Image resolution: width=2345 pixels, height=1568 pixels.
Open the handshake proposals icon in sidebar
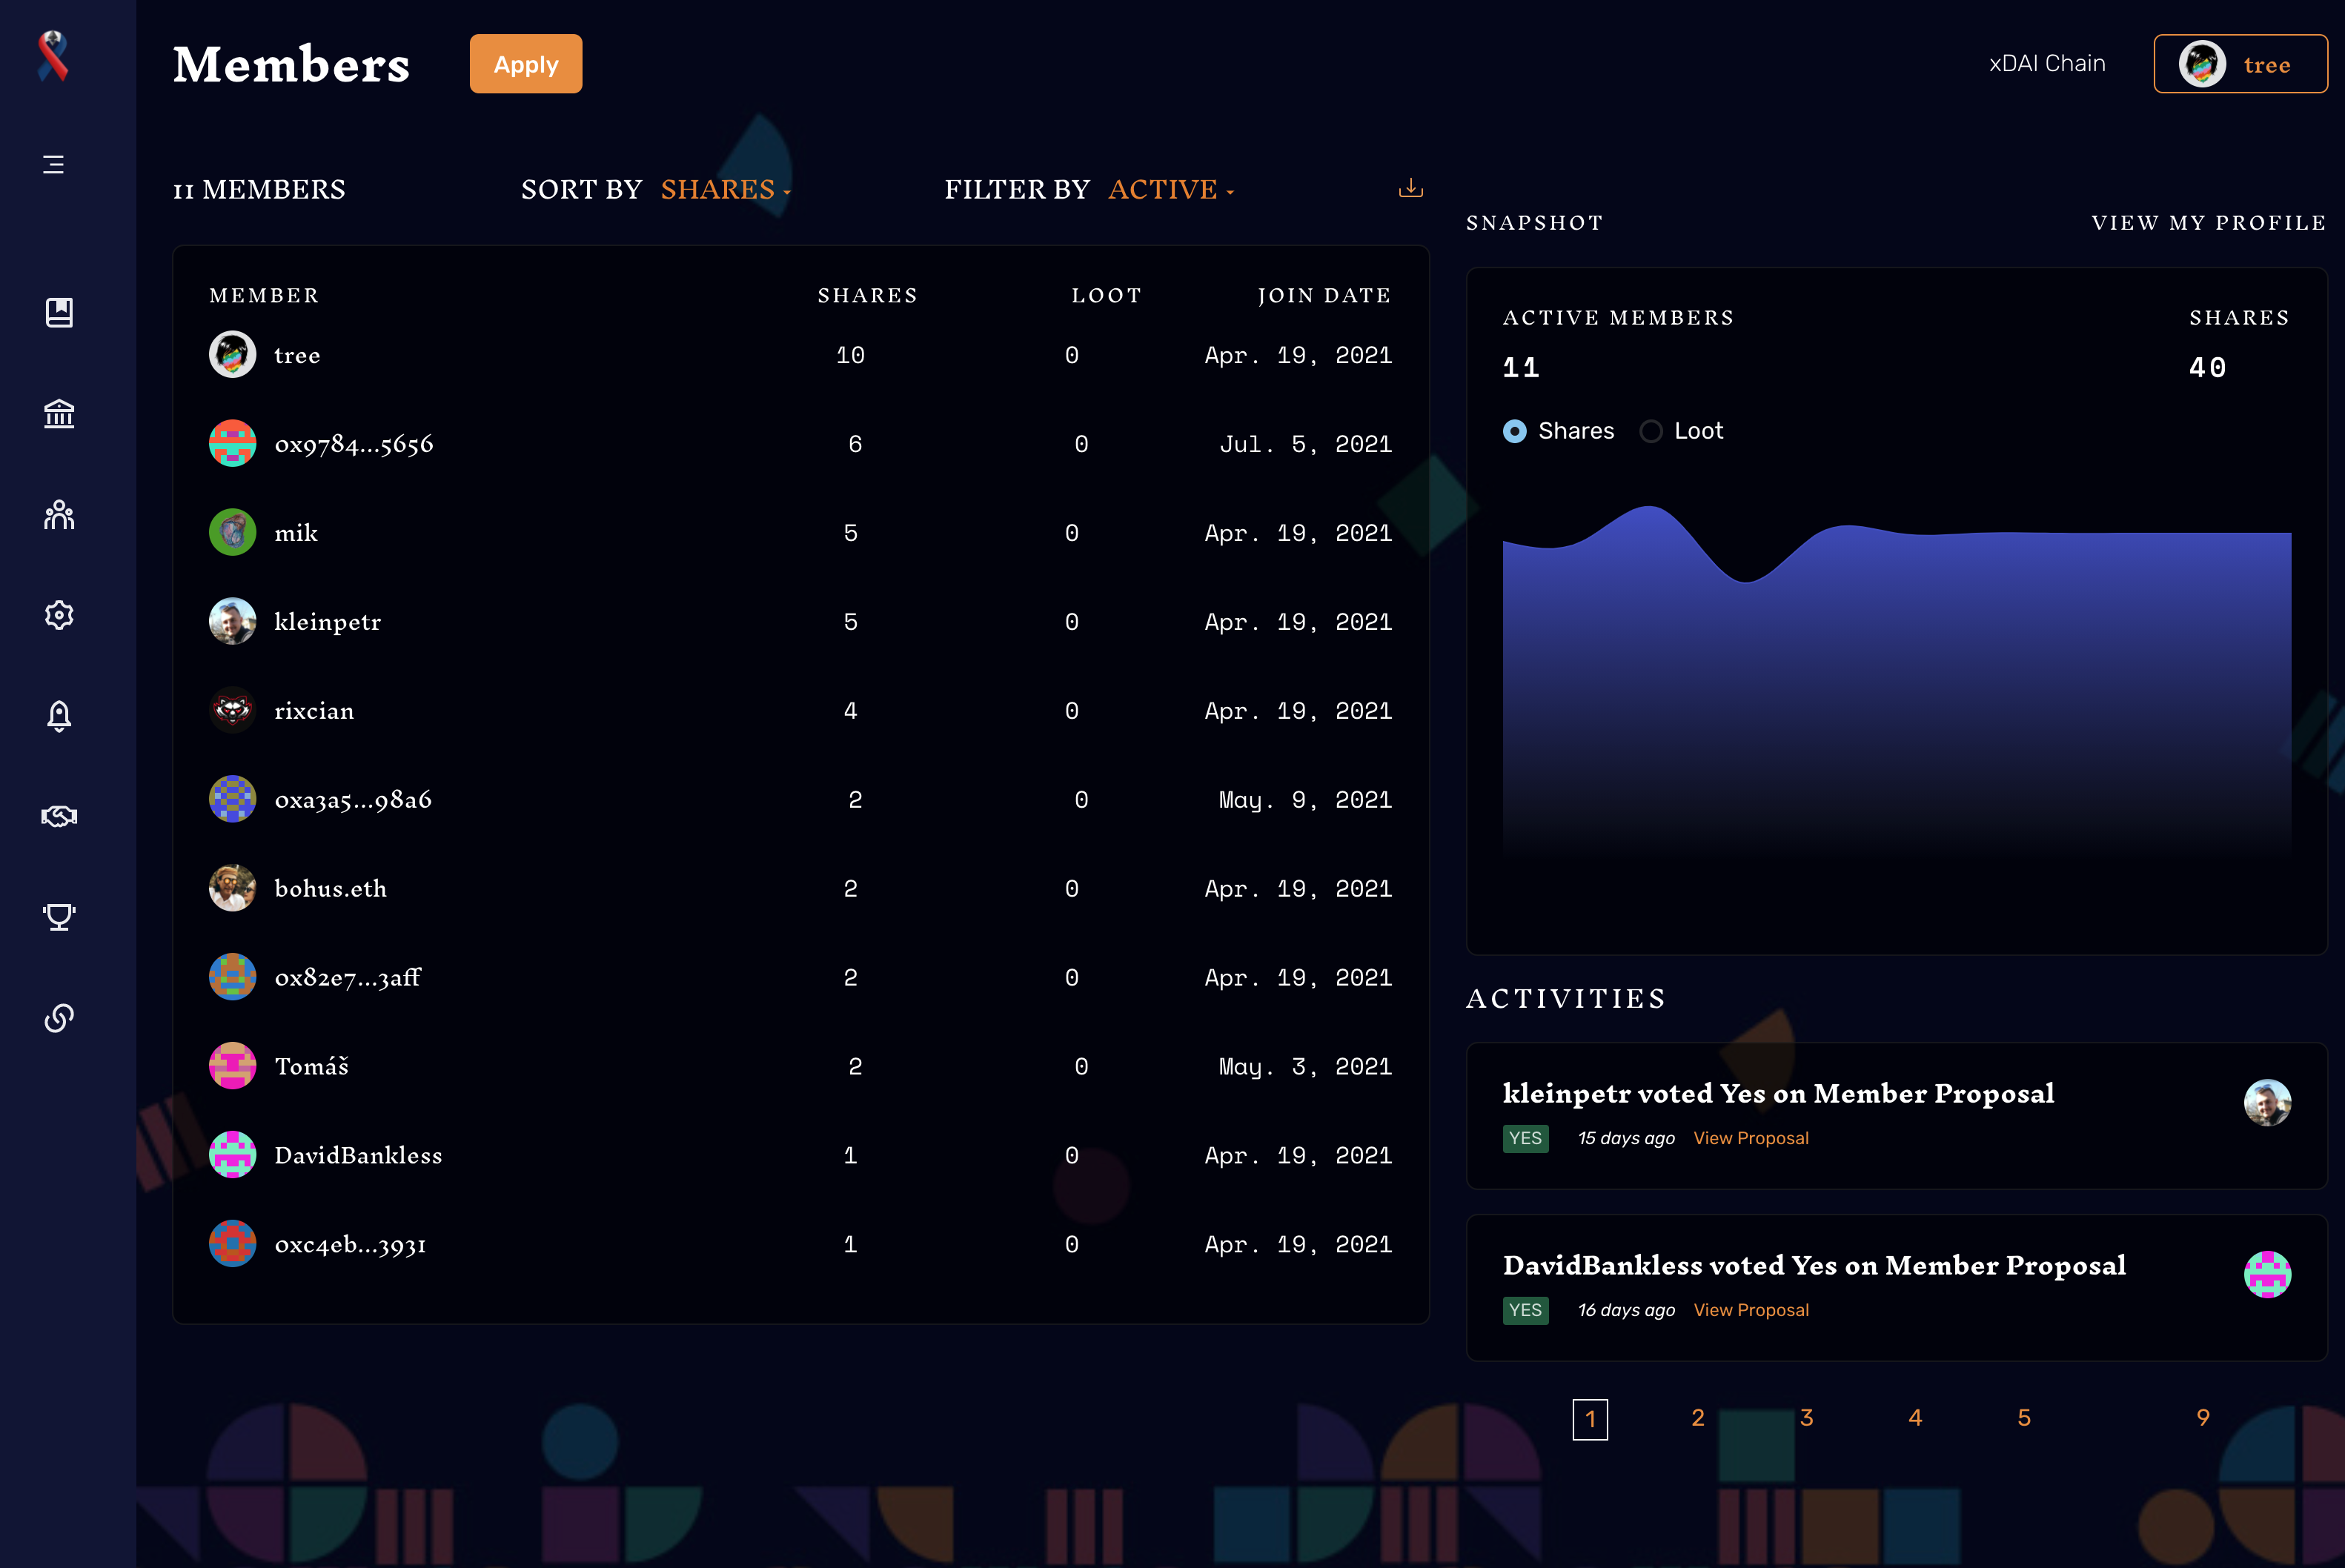(59, 816)
